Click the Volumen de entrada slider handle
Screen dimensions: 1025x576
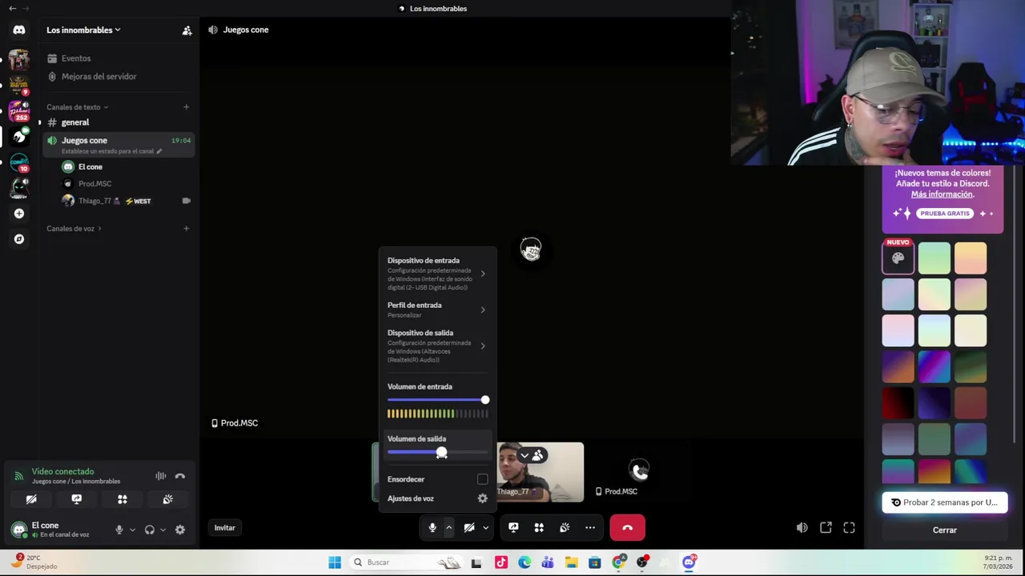pos(485,400)
